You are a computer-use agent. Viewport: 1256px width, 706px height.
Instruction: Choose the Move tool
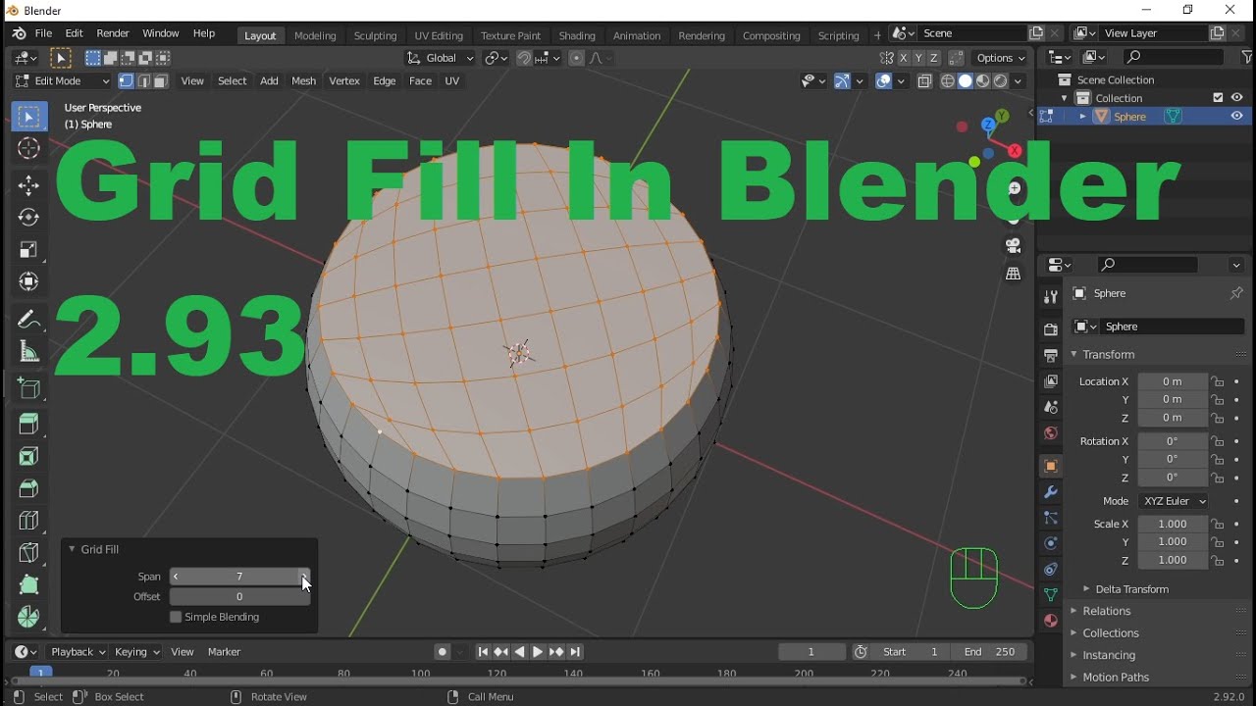pos(28,185)
